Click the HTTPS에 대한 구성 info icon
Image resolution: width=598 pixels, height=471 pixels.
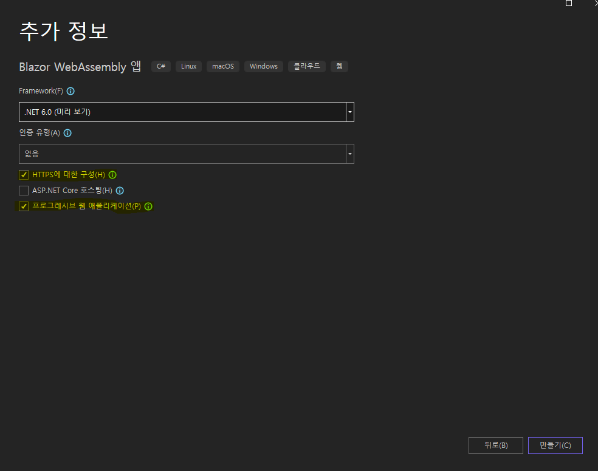point(112,175)
